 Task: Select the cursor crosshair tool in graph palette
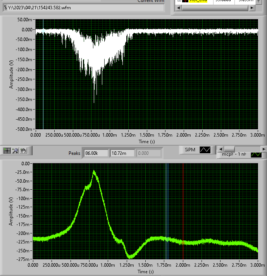(7, 151)
